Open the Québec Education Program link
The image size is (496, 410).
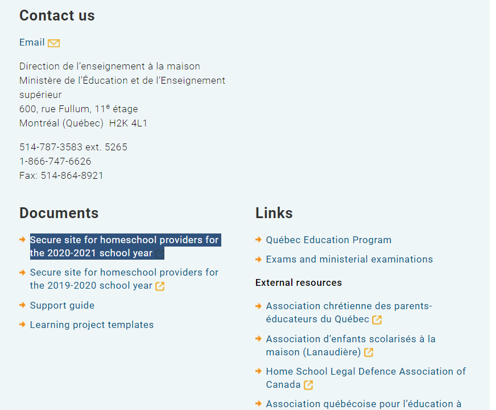pos(329,240)
